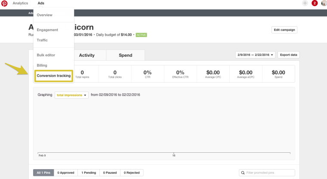Switch to the Spend tab

click(125, 55)
